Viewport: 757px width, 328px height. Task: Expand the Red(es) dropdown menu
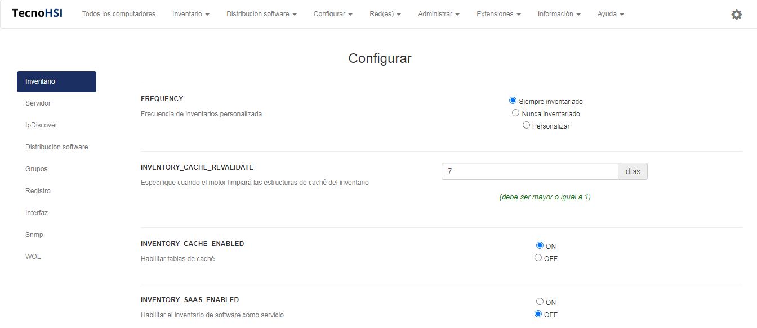385,14
